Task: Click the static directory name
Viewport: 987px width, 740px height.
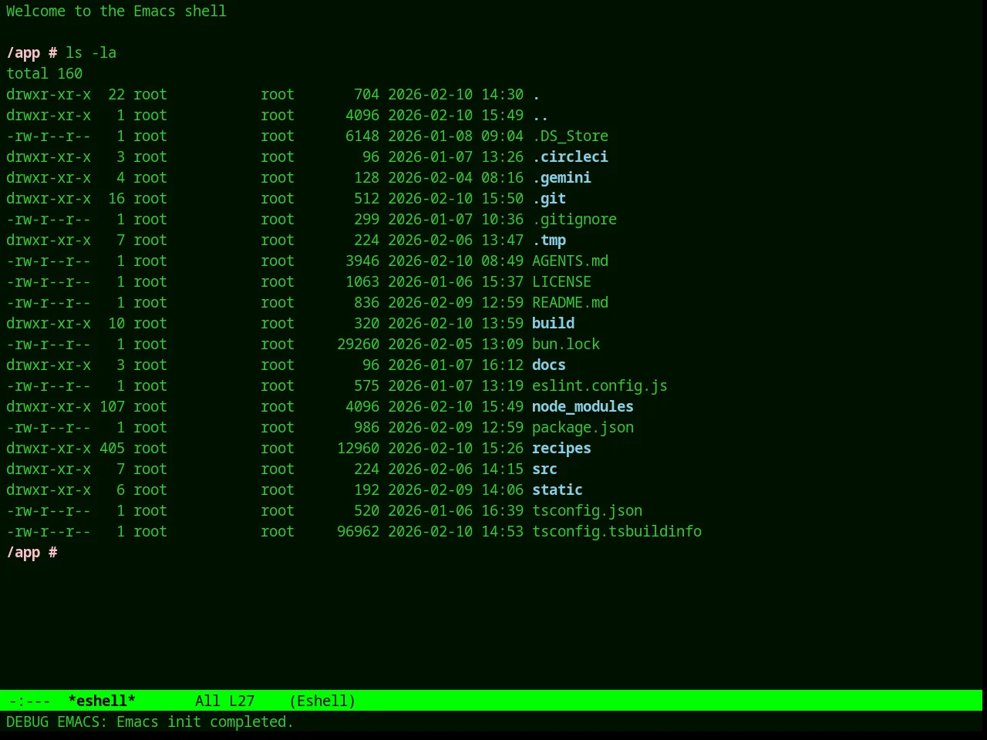Action: point(558,489)
